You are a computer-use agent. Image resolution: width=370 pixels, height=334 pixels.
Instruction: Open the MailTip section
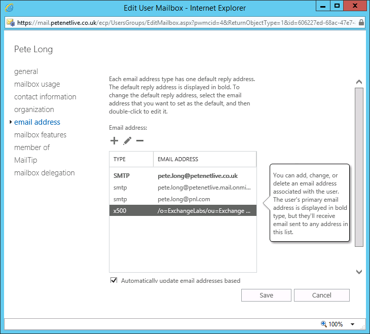click(25, 160)
